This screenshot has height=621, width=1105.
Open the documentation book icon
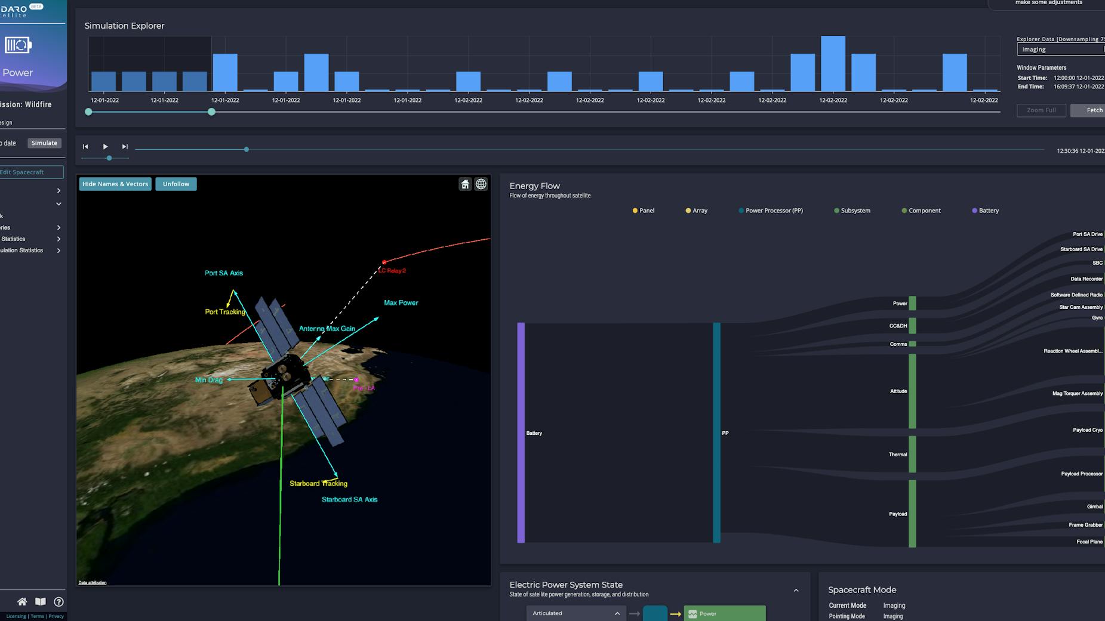[x=40, y=601]
